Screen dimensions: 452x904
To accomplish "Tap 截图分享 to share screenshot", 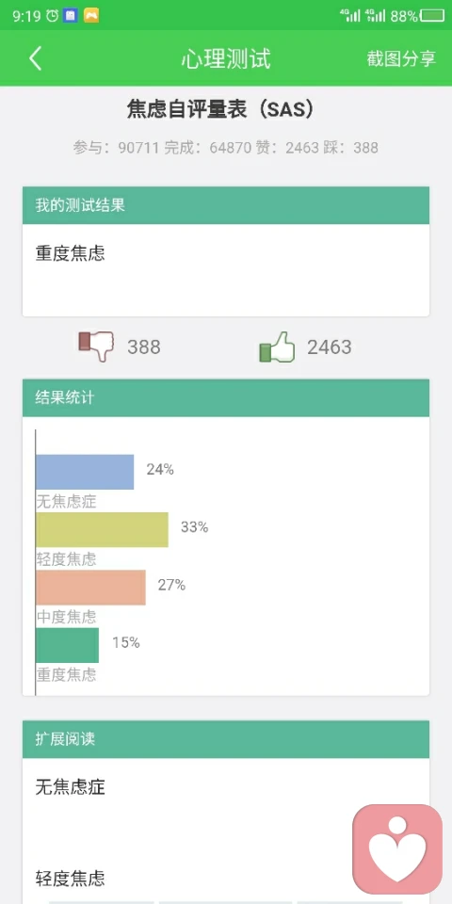I will pyautogui.click(x=401, y=58).
